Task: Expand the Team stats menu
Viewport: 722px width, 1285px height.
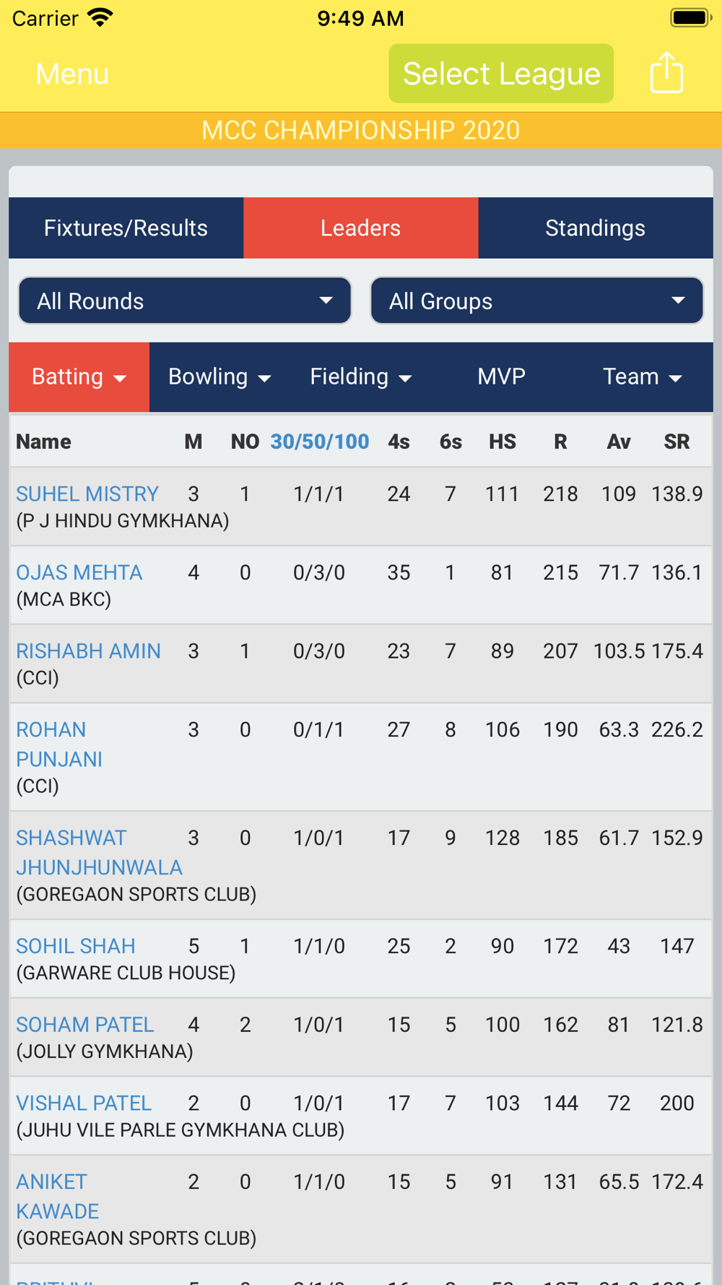Action: point(643,377)
